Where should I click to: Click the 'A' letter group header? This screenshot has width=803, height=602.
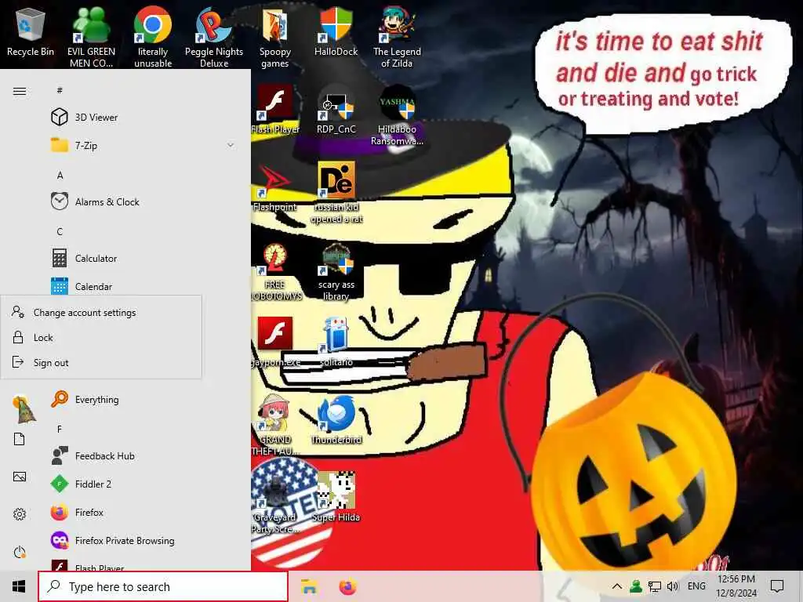tap(60, 175)
